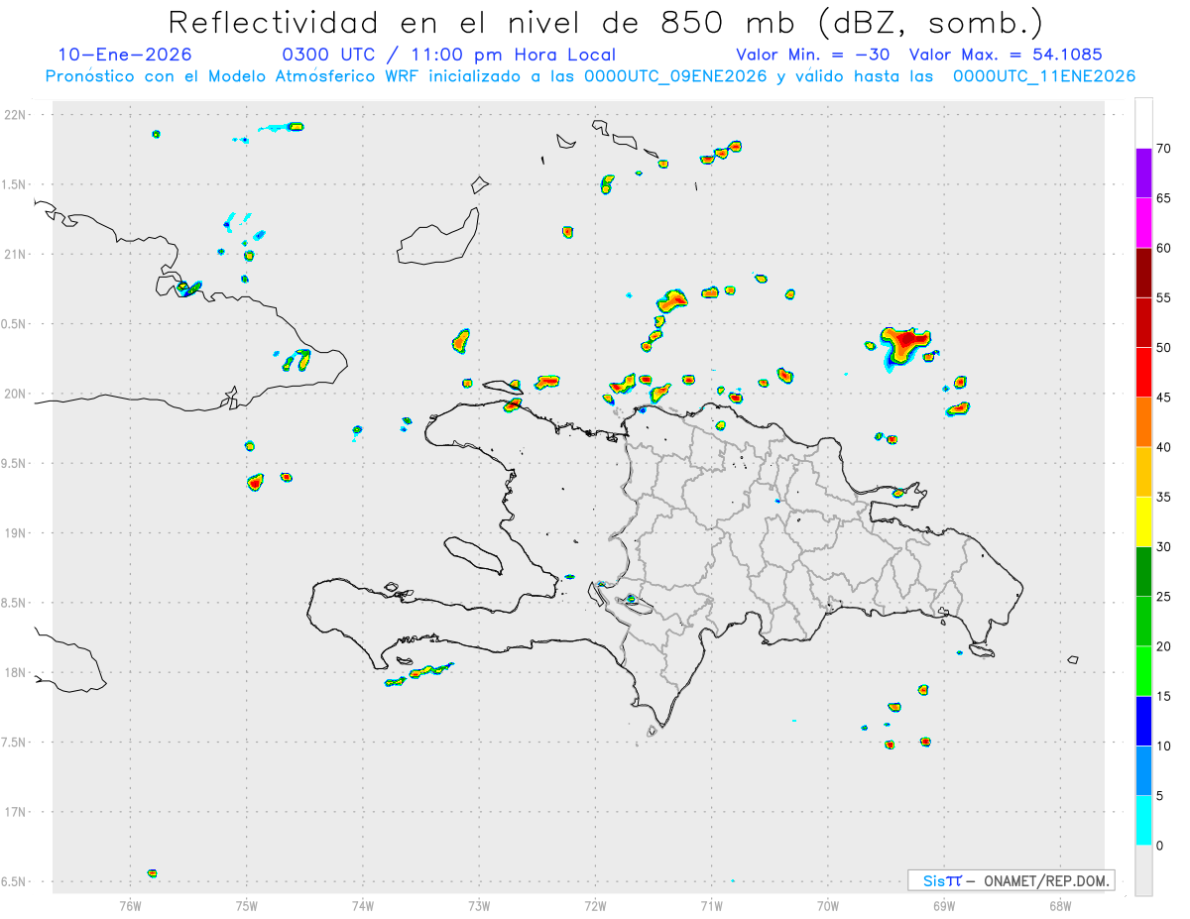Pick the medium green 20–25 dBZ legend color

click(1143, 621)
